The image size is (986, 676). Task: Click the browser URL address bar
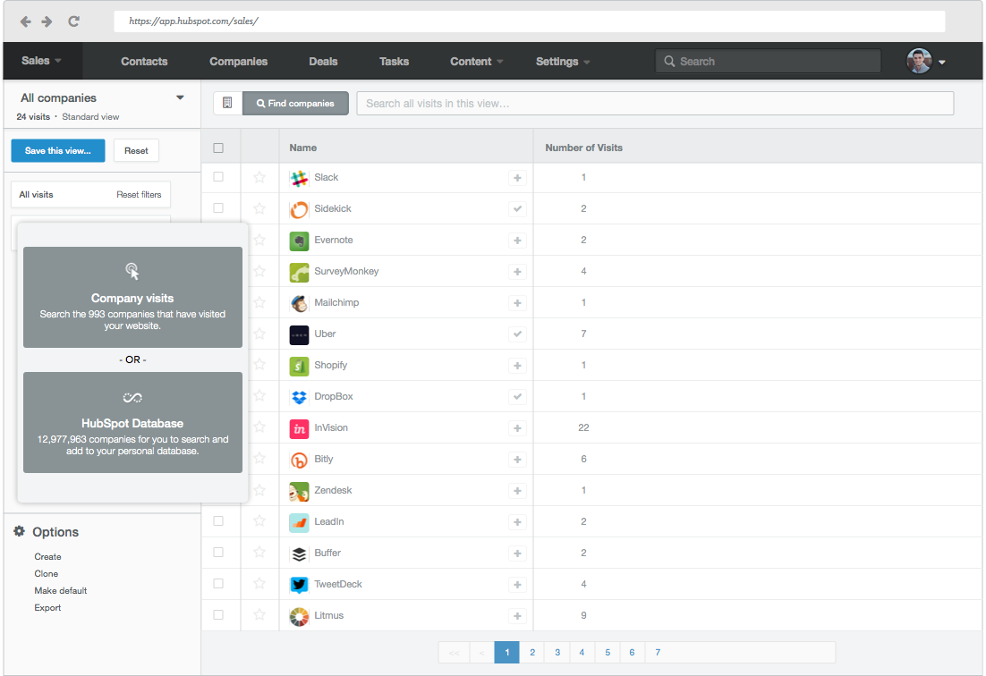coord(530,21)
